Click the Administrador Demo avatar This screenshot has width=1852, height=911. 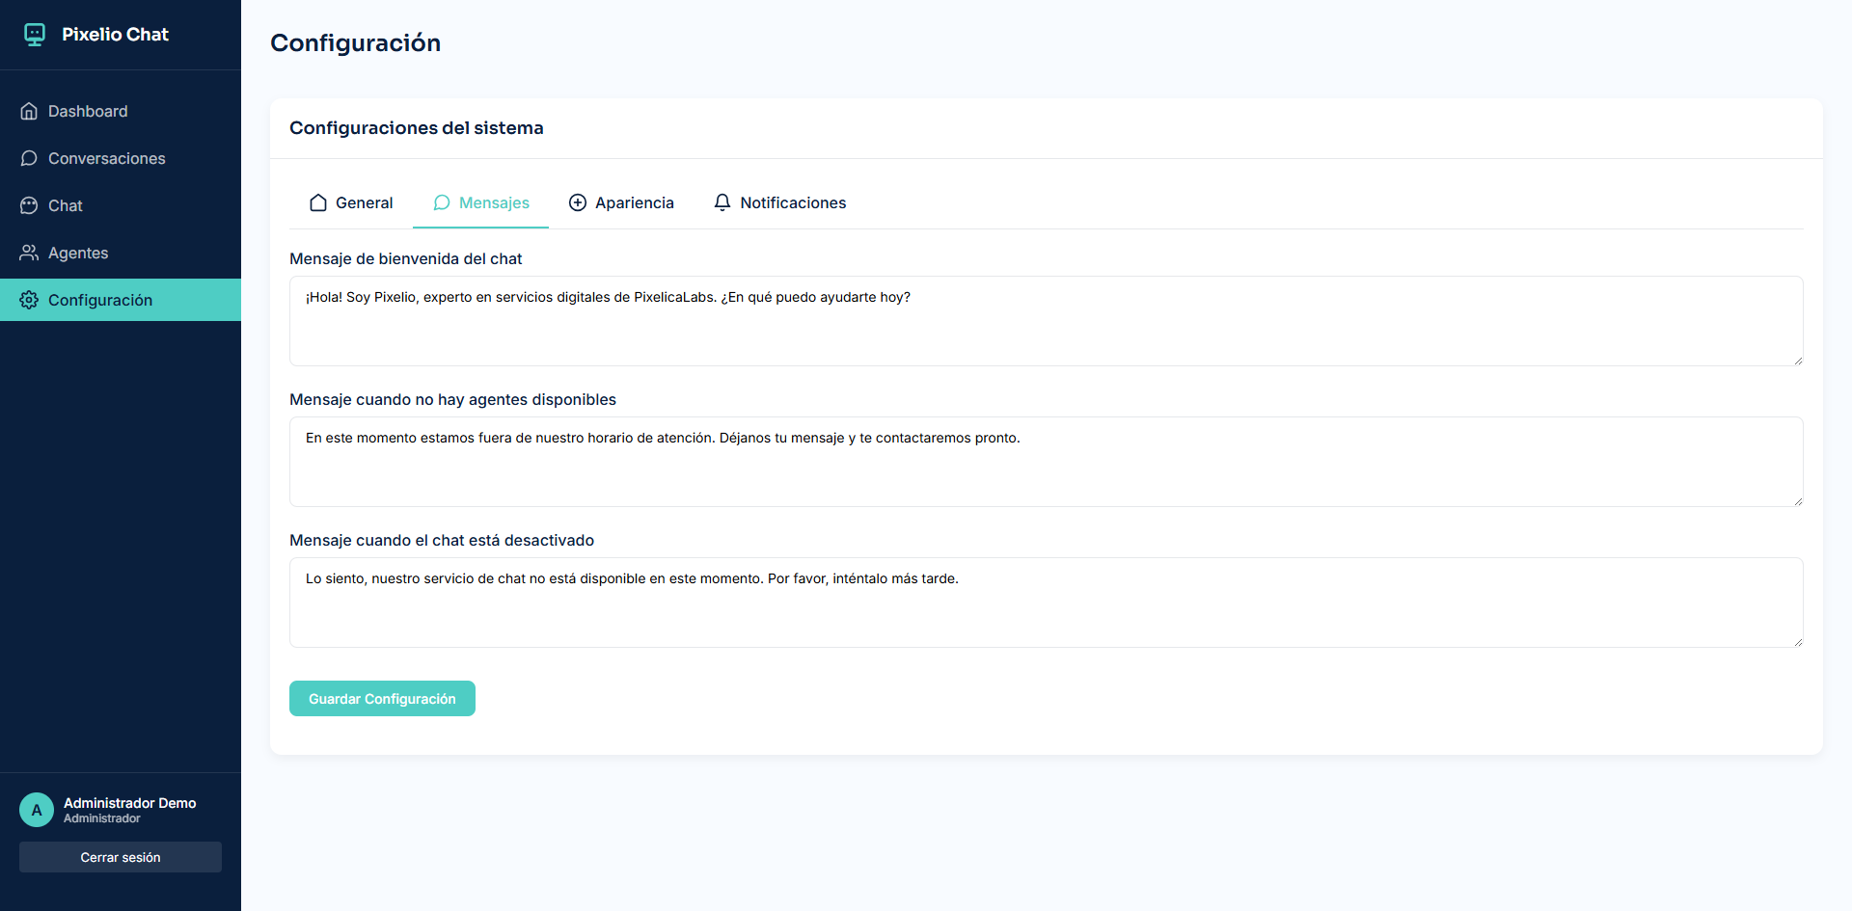click(x=37, y=810)
